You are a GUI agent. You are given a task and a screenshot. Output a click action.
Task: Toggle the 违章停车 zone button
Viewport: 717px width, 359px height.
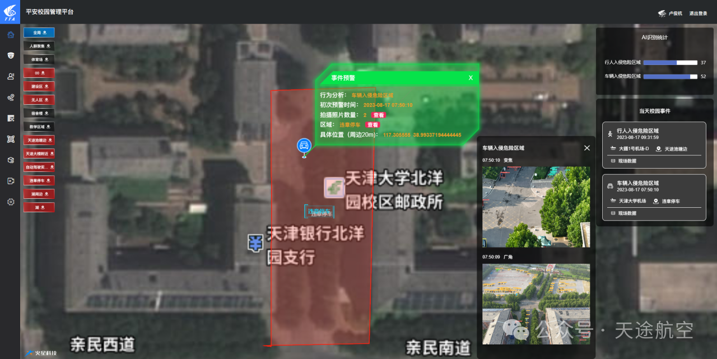tap(39, 180)
